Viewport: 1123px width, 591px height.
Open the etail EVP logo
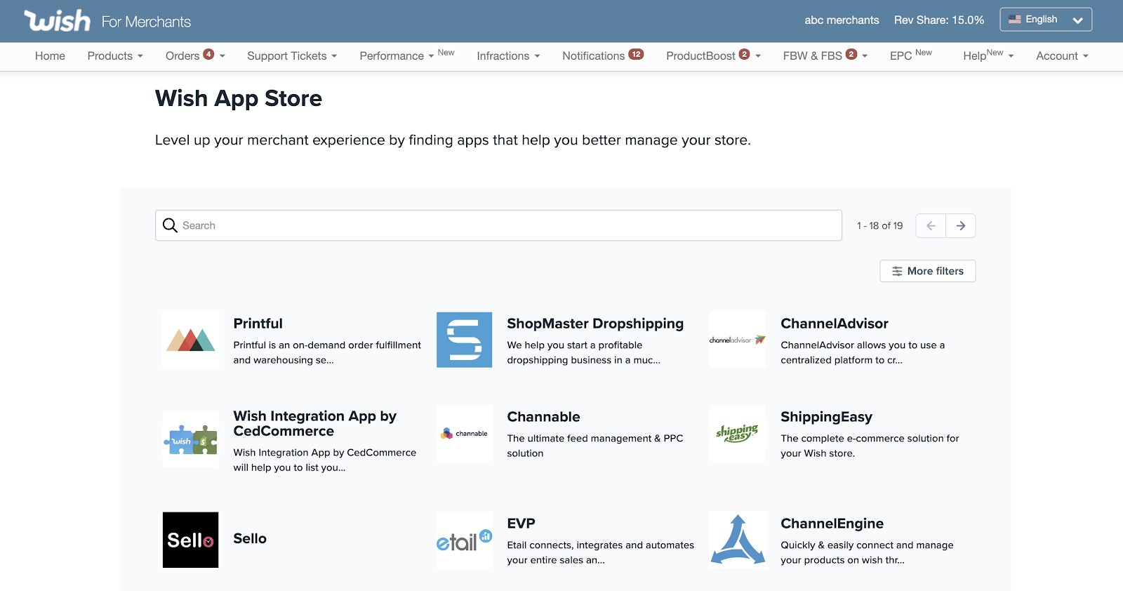coord(465,540)
